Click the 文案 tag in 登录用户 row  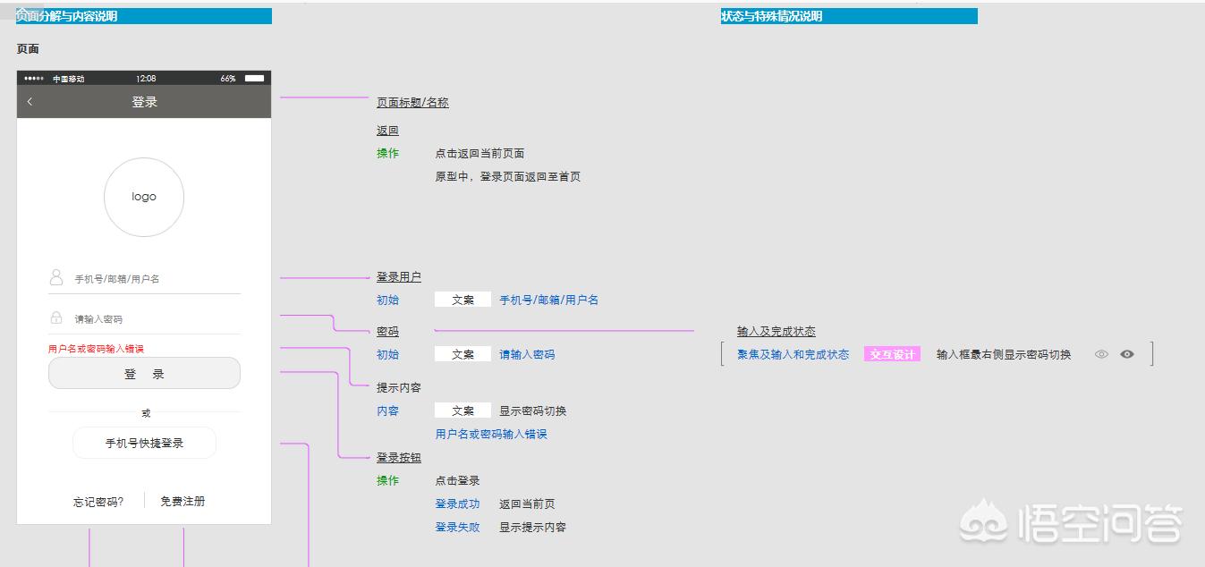462,300
